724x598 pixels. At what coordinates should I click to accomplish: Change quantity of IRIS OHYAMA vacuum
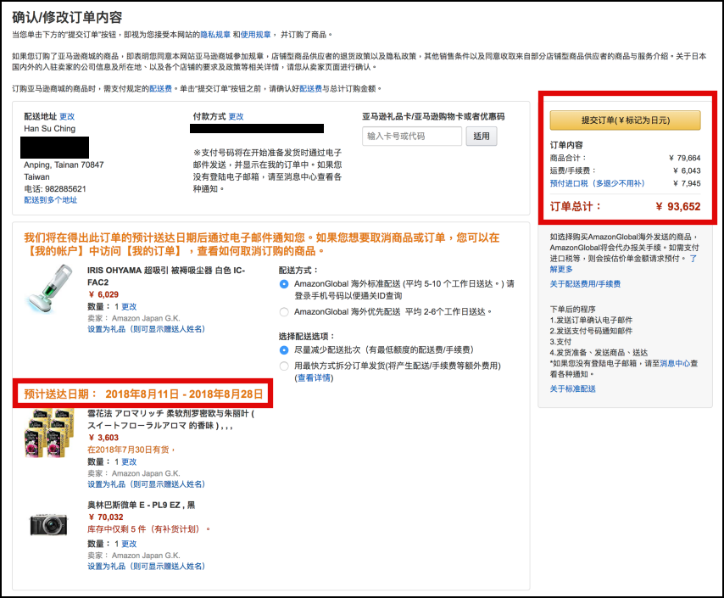click(x=129, y=306)
